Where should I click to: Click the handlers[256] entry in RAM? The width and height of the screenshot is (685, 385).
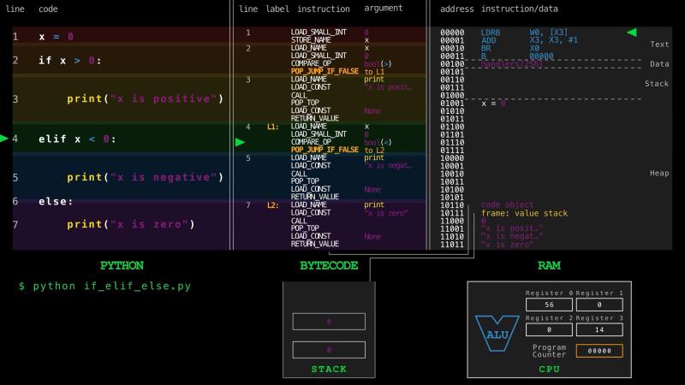point(511,64)
